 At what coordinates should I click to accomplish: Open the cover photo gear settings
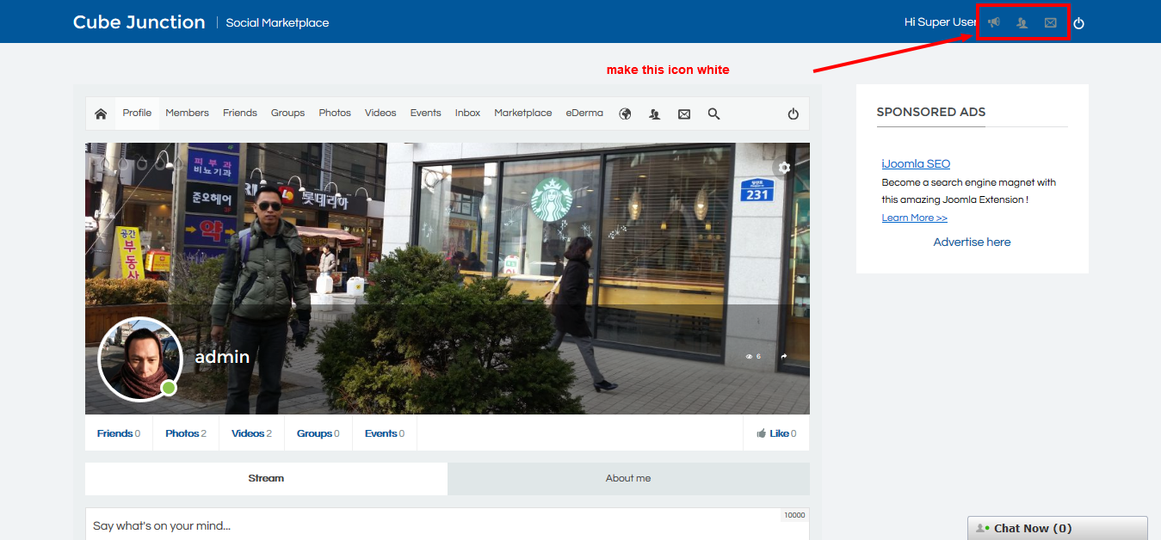point(784,168)
